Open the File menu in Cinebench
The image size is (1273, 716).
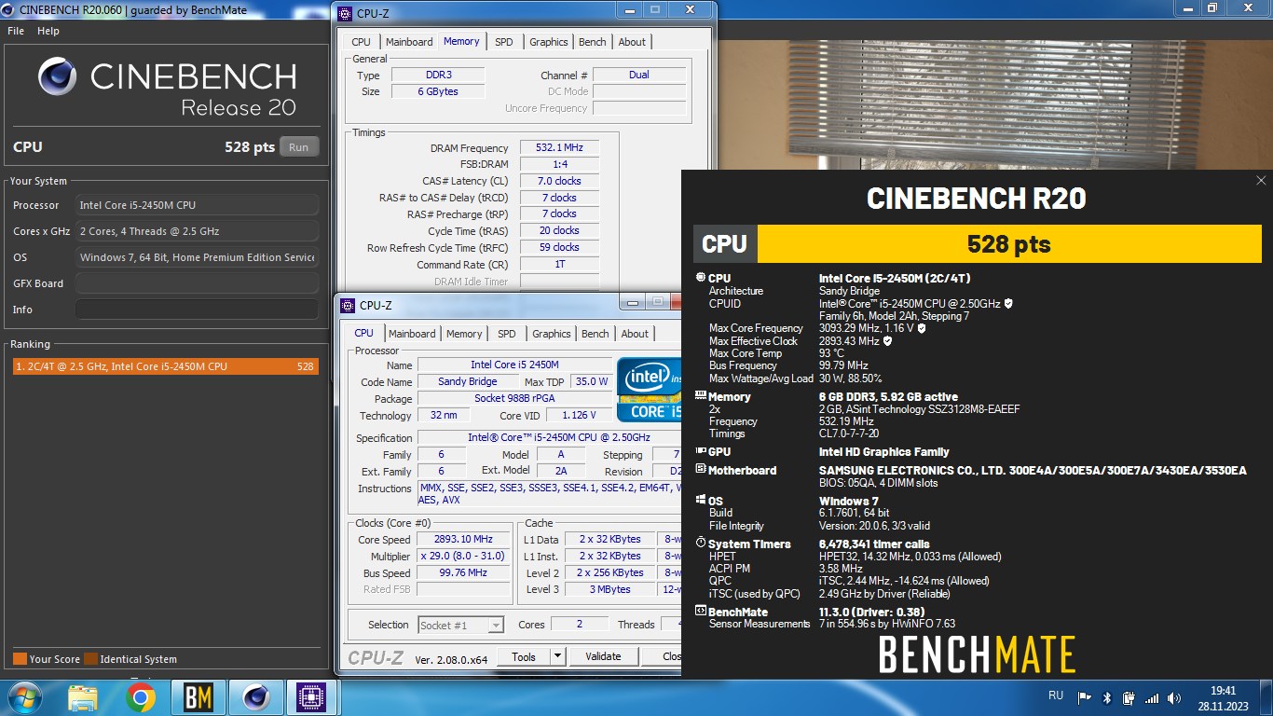click(16, 31)
